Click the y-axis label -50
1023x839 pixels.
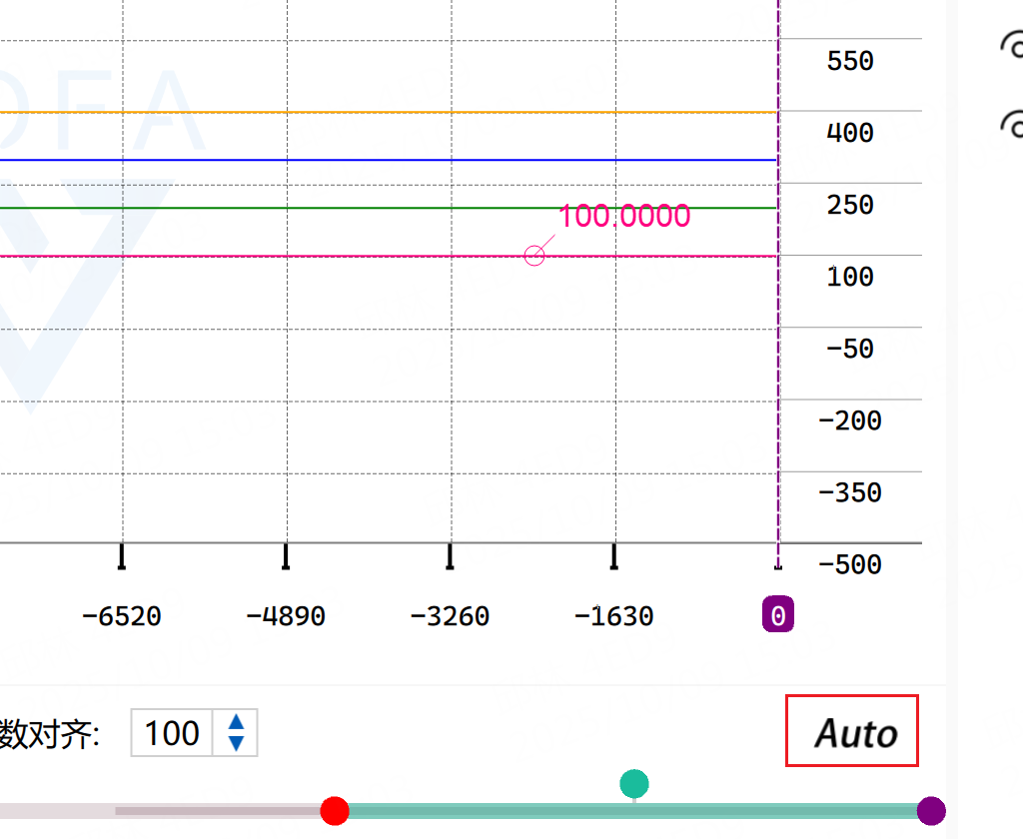(849, 349)
